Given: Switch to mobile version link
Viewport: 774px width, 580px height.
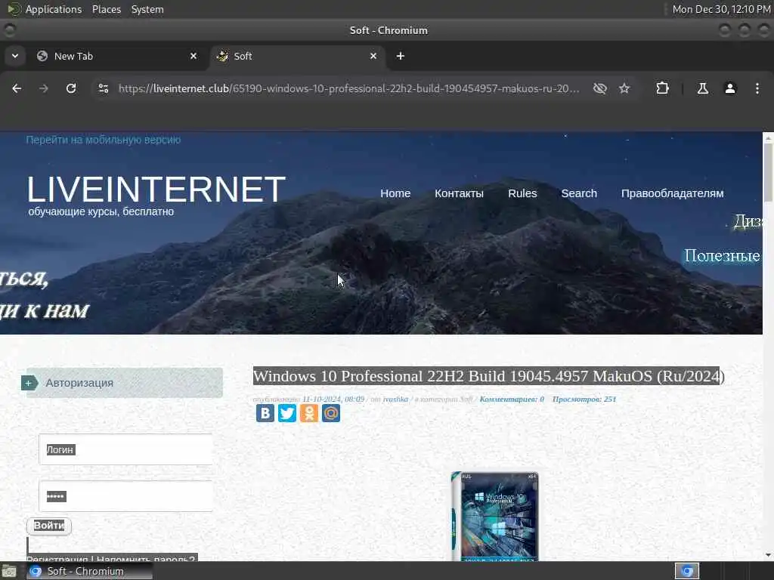Looking at the screenshot, I should [x=103, y=140].
